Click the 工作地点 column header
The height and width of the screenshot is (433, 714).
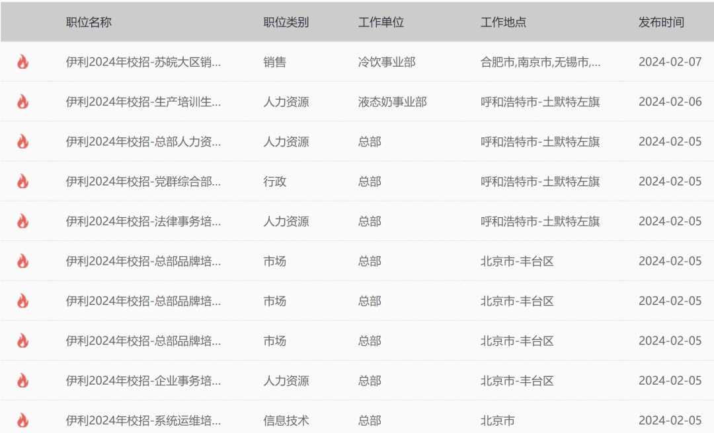pos(503,22)
